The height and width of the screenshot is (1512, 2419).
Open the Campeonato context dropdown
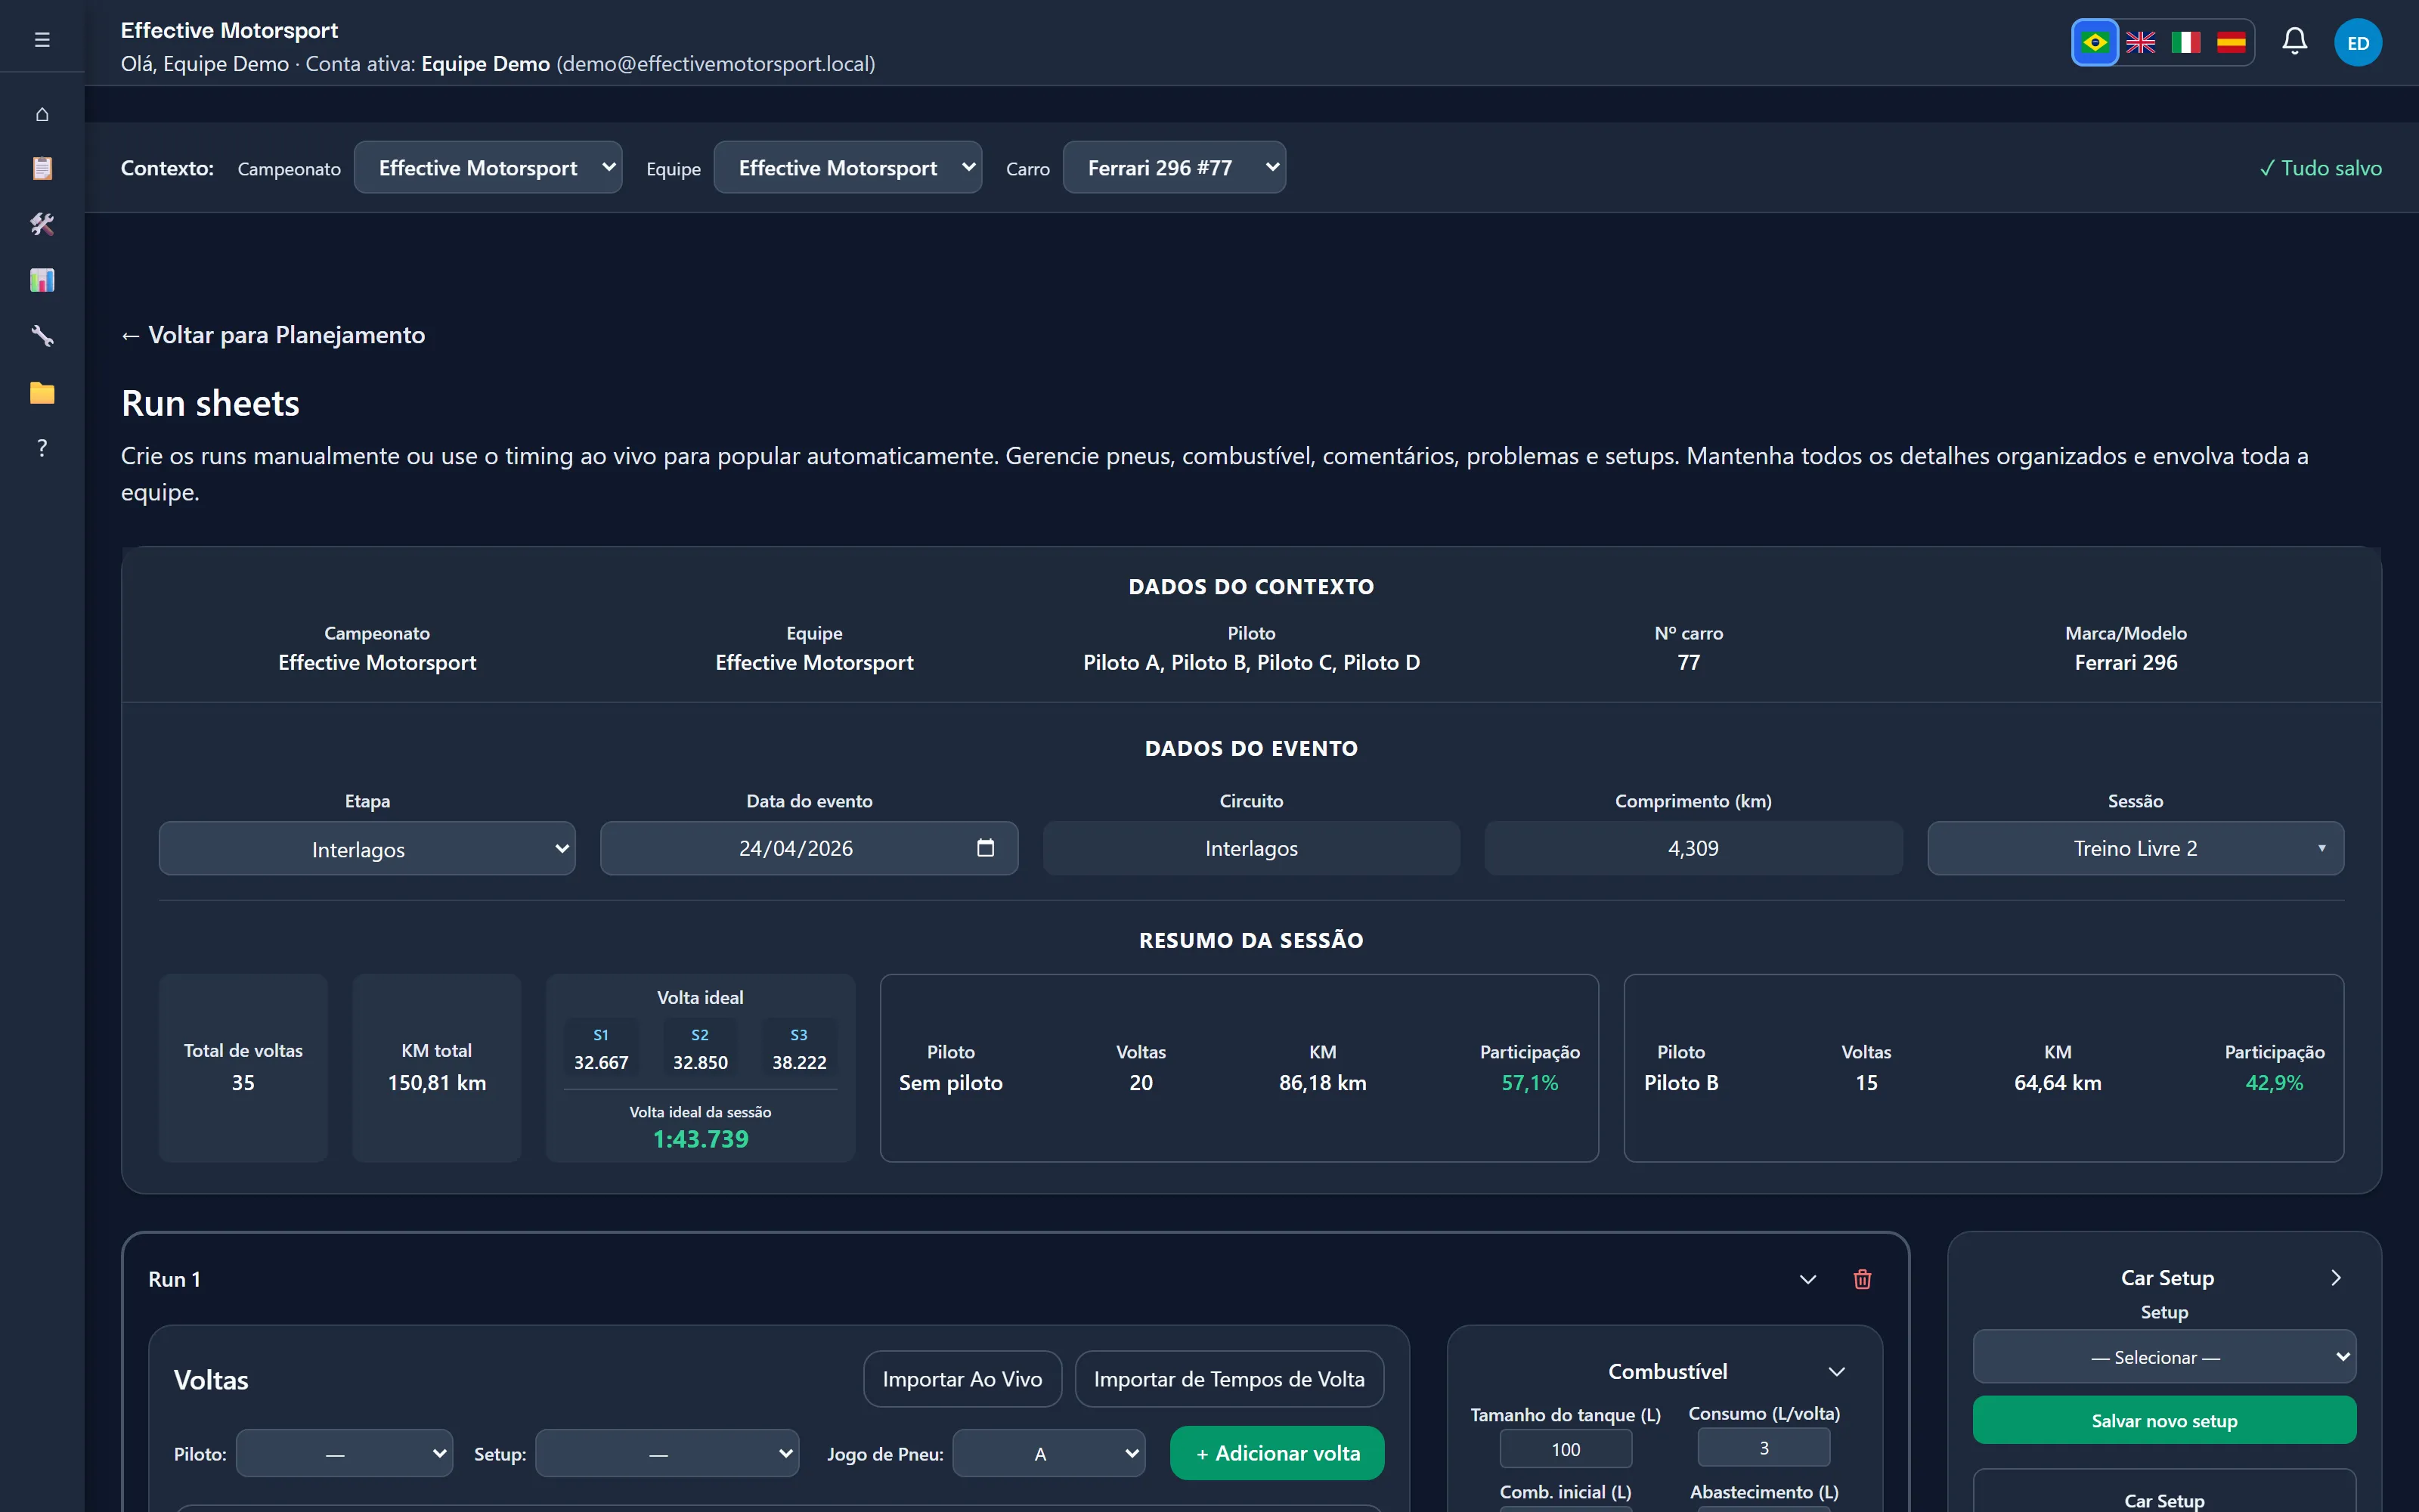pyautogui.click(x=488, y=167)
